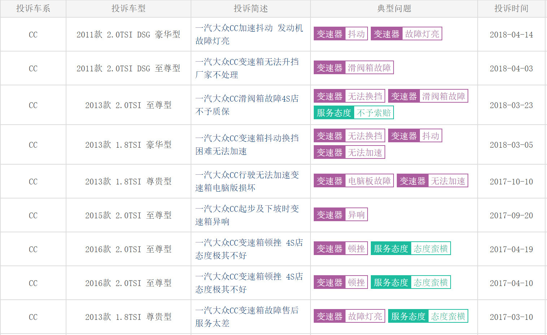This screenshot has height=335, width=547.
Task: Select the 变速器 抖动 tag in the 2018-03-05 row
Action: point(415,136)
